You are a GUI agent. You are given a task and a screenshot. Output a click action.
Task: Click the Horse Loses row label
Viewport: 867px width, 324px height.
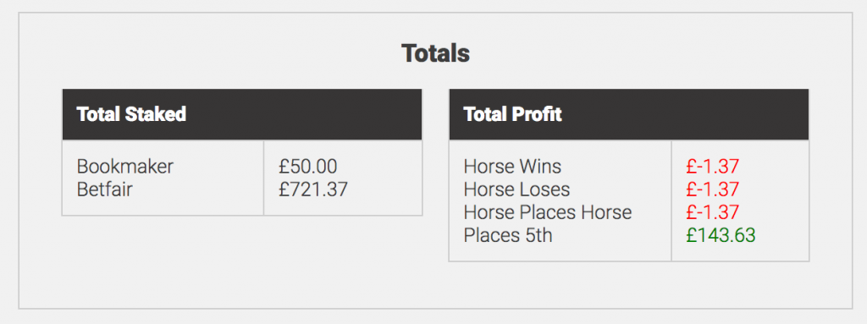click(x=516, y=189)
